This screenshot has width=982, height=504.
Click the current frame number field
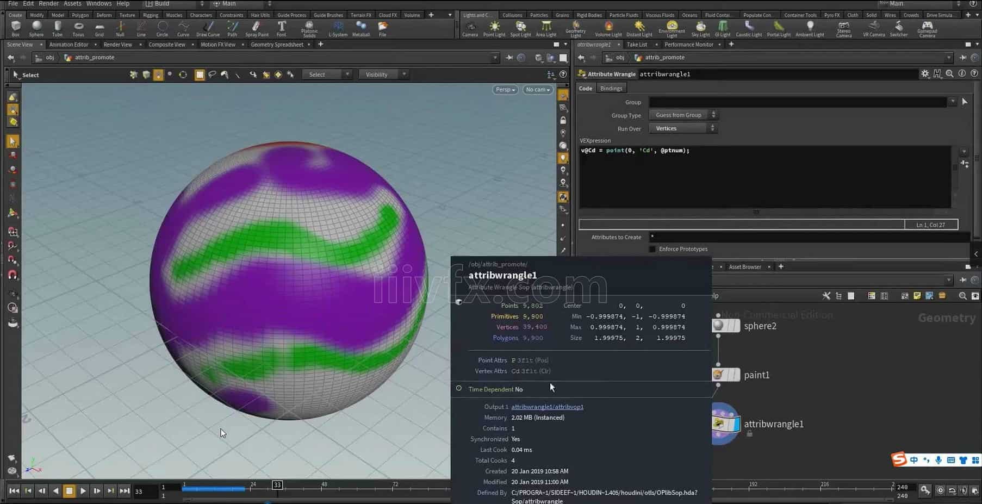pos(145,491)
